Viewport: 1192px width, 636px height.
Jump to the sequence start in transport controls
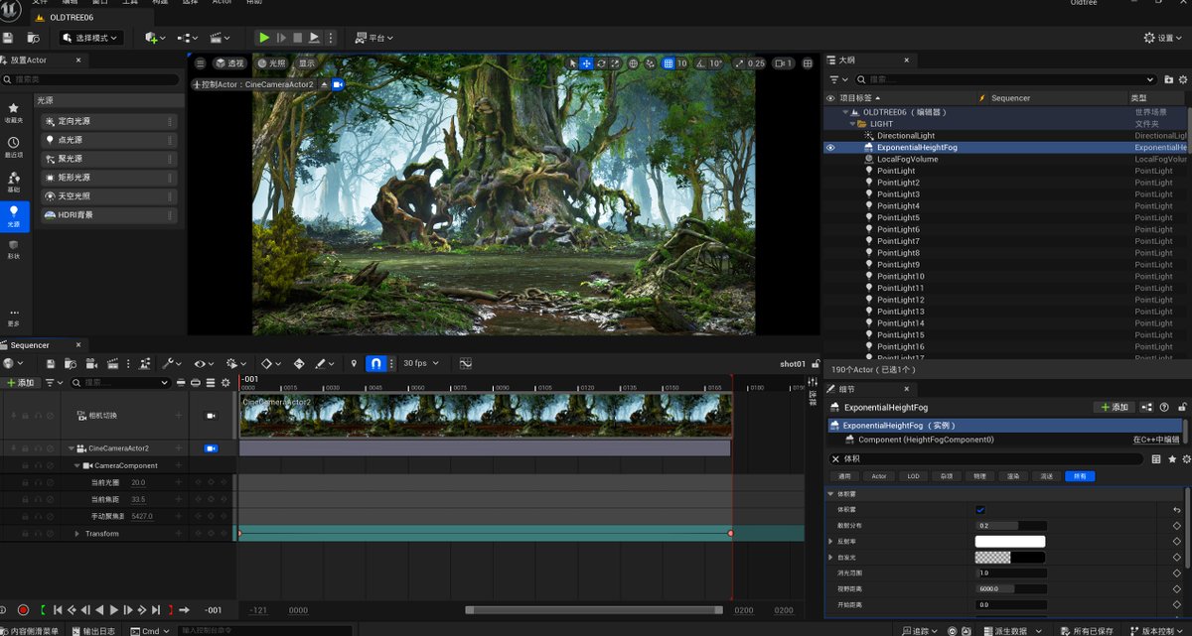click(x=58, y=610)
